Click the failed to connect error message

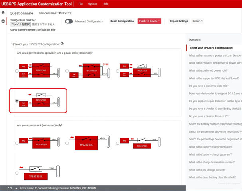click(x=58, y=188)
